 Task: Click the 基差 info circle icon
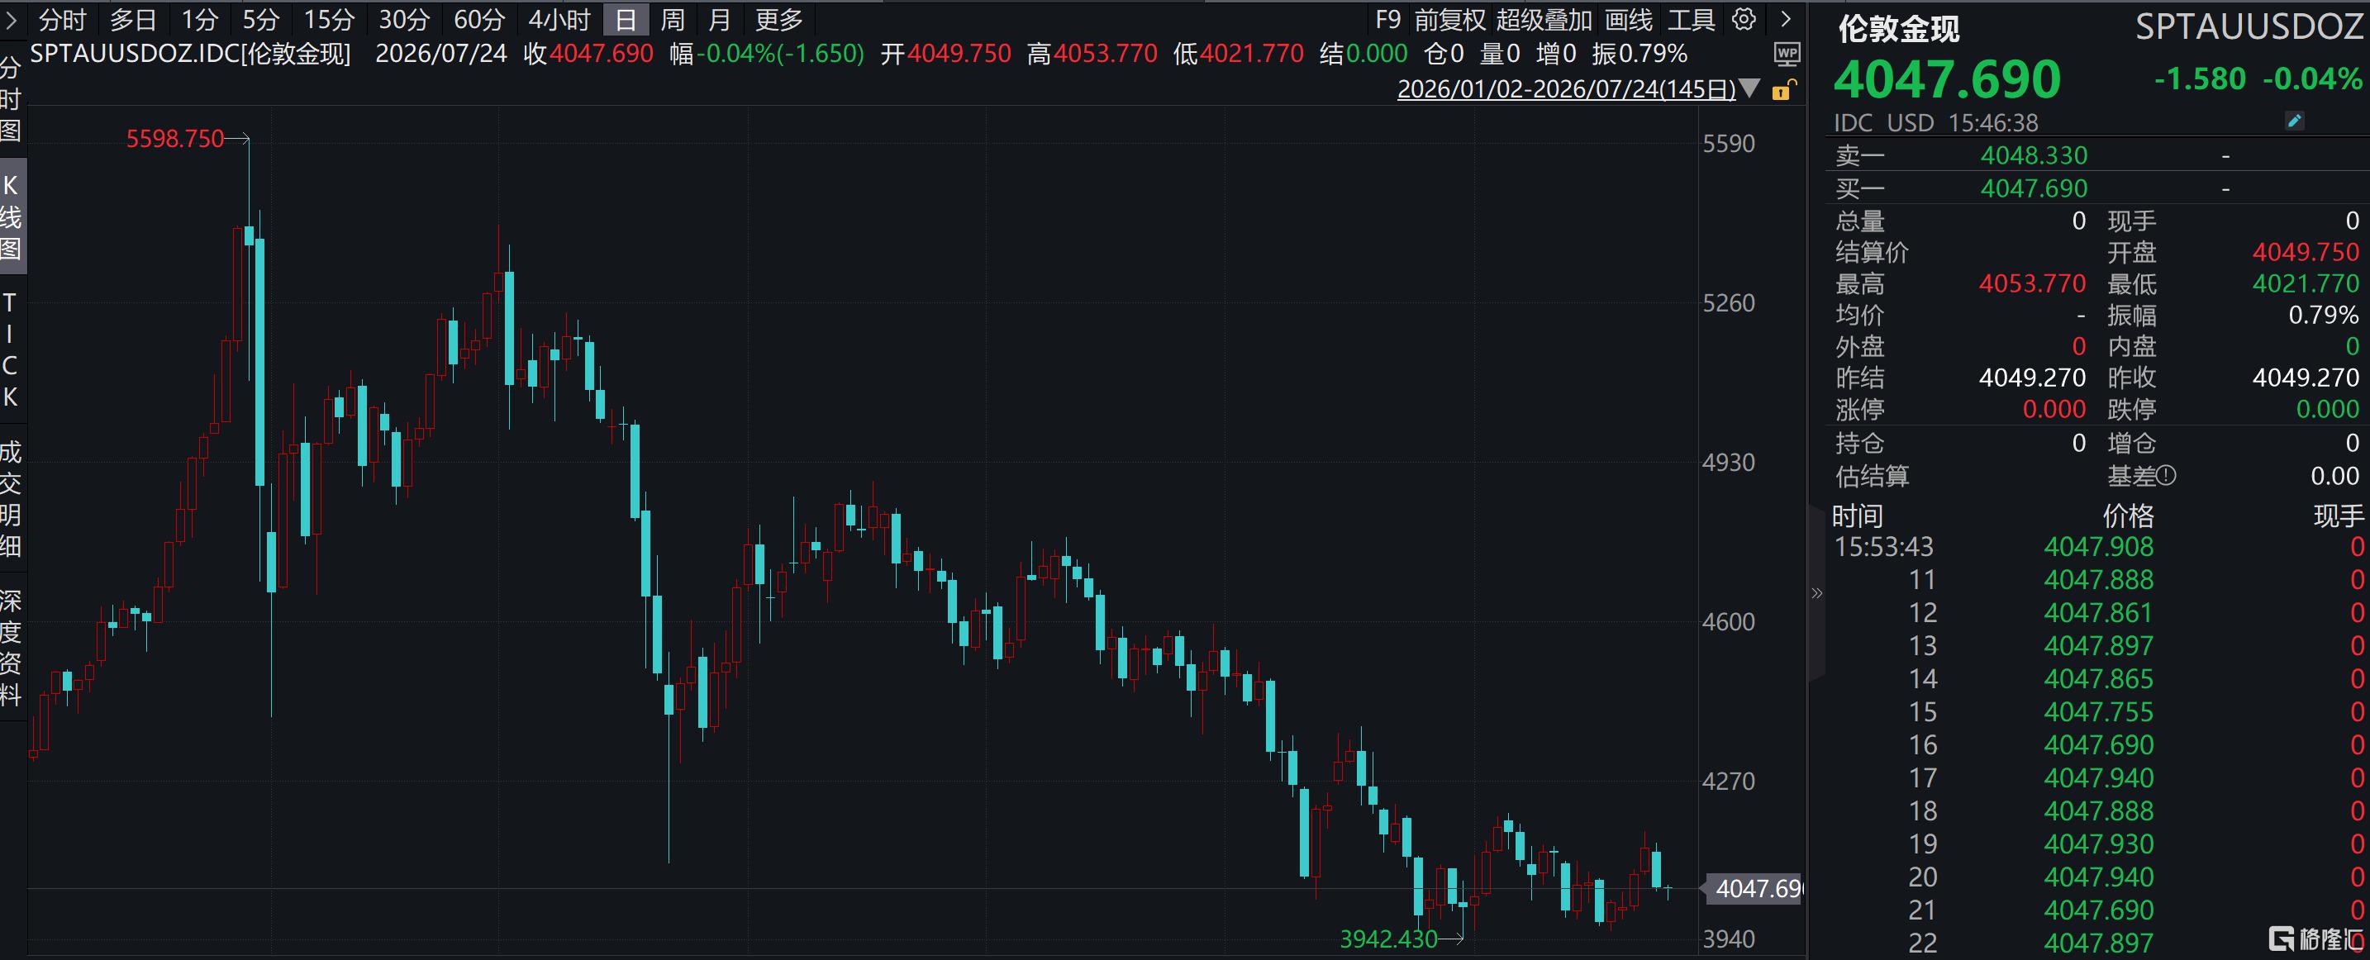pyautogui.click(x=2167, y=475)
